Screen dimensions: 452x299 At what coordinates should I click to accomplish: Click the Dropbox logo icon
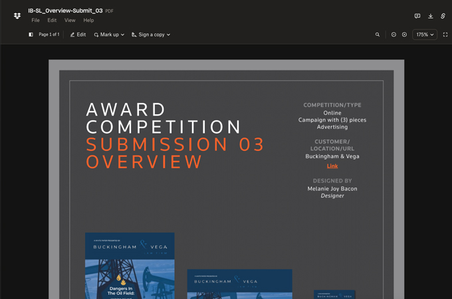tap(17, 16)
